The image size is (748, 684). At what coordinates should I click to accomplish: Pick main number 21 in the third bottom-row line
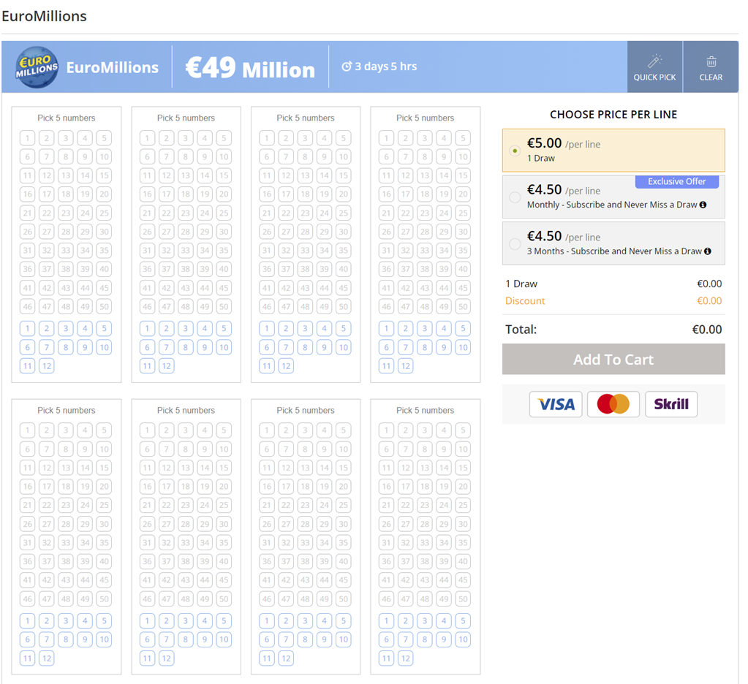(267, 505)
